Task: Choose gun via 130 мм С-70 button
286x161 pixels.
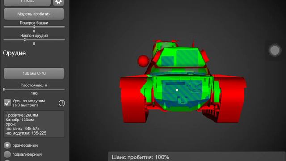Action: coord(34,73)
